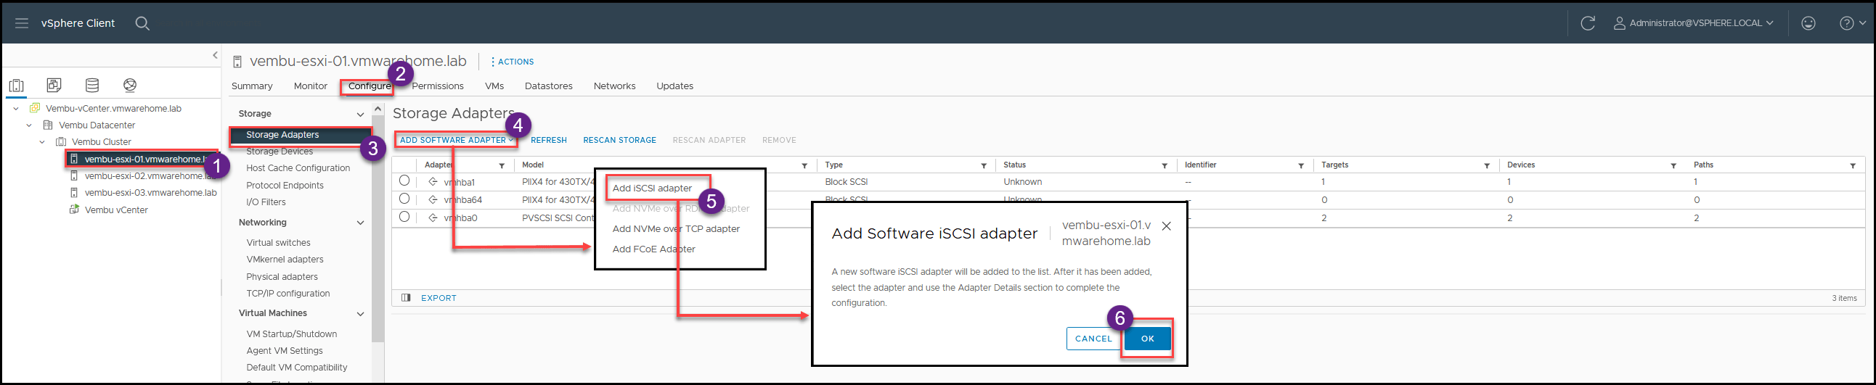Open Virtual switches
The height and width of the screenshot is (385, 1876).
click(278, 243)
